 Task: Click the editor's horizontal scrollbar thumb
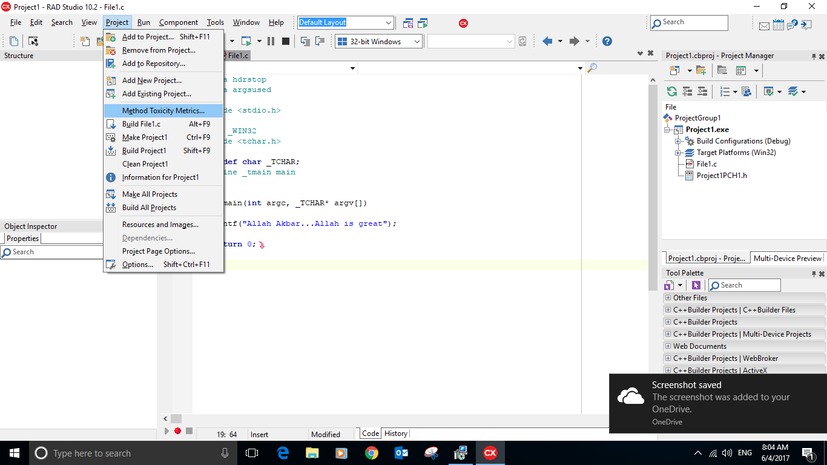tap(176, 418)
